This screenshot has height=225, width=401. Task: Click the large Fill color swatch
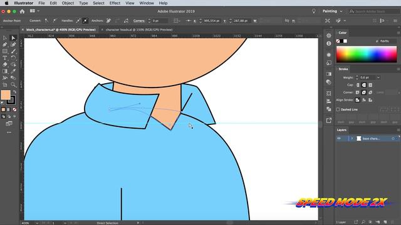click(6, 95)
